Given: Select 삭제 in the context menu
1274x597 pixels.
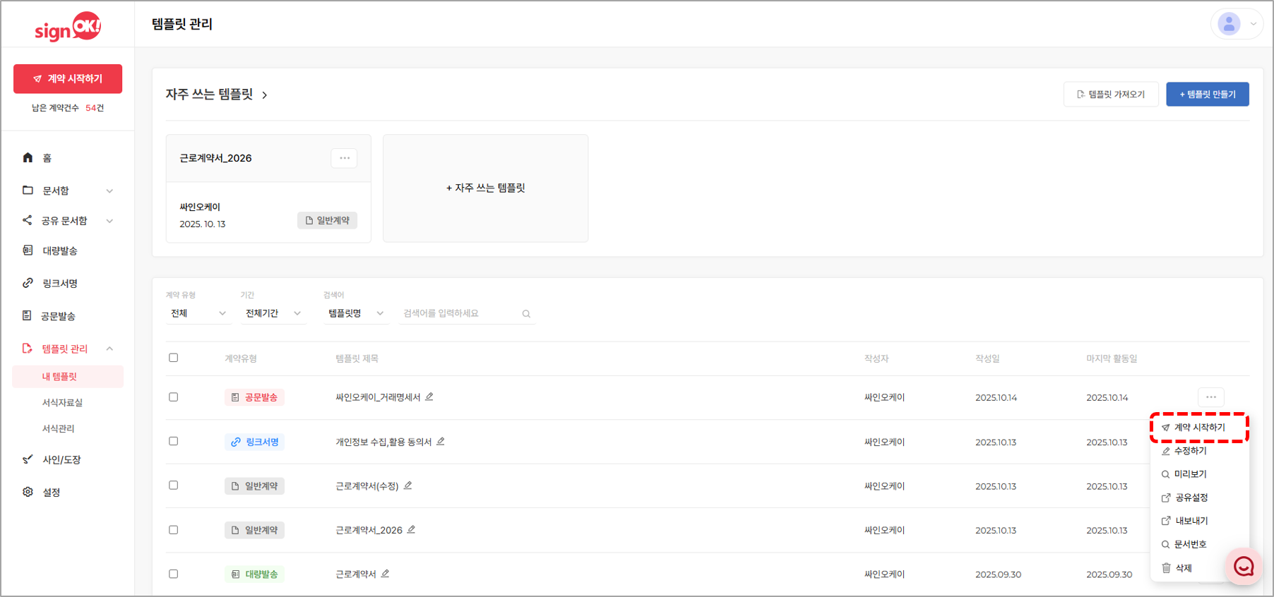Looking at the screenshot, I should (x=1183, y=568).
